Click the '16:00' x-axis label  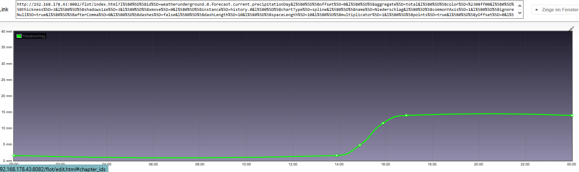tap(386, 165)
